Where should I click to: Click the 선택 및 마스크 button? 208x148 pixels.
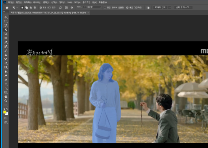tap(183, 8)
